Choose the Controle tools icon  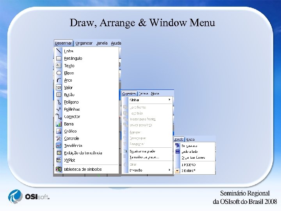pos(59,138)
